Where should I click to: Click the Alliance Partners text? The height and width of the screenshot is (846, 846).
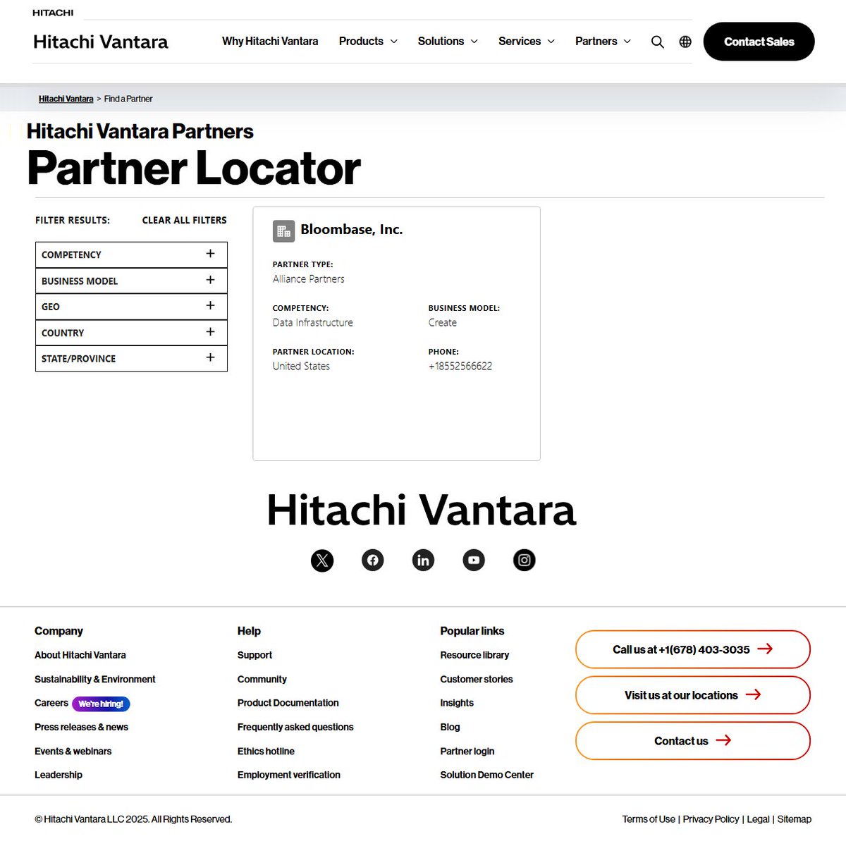coord(309,279)
